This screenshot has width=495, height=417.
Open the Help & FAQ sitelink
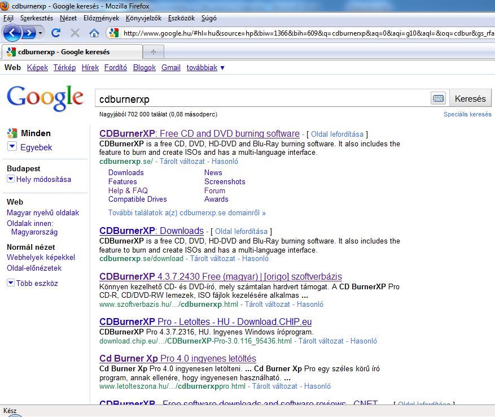(128, 190)
